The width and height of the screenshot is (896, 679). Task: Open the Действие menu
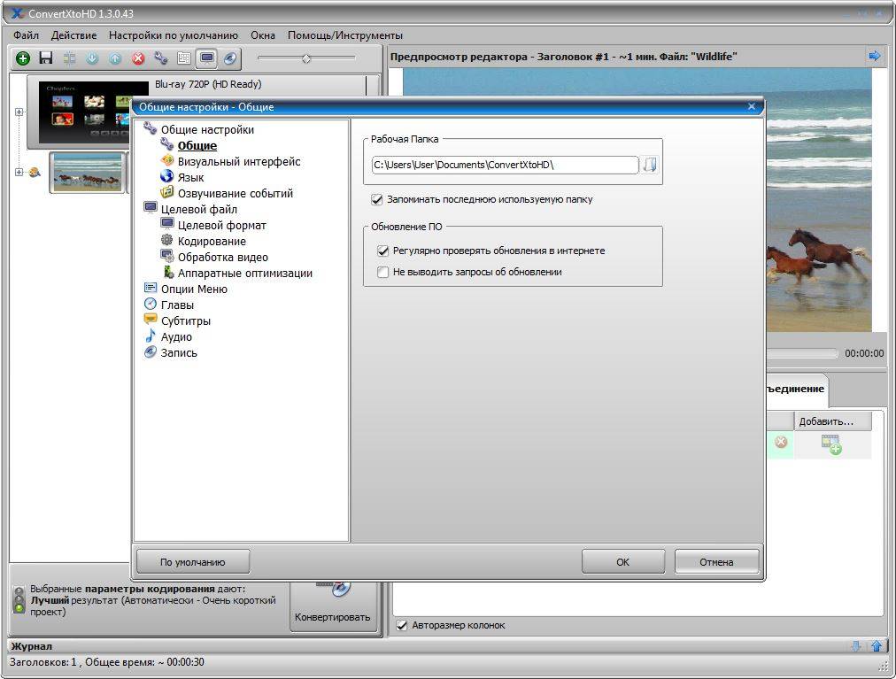73,35
